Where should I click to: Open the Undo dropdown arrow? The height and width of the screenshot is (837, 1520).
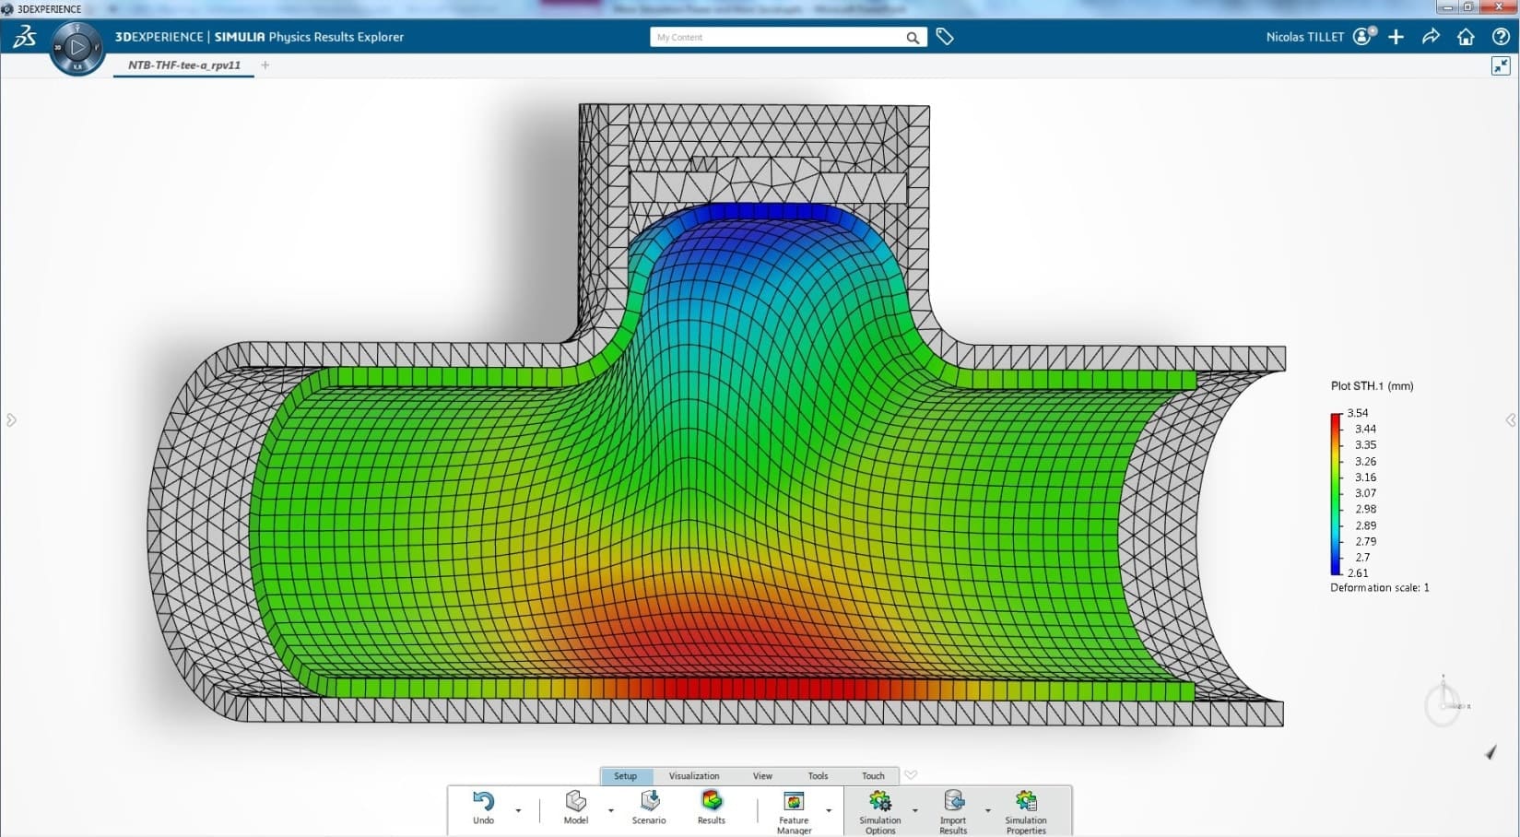pyautogui.click(x=518, y=811)
